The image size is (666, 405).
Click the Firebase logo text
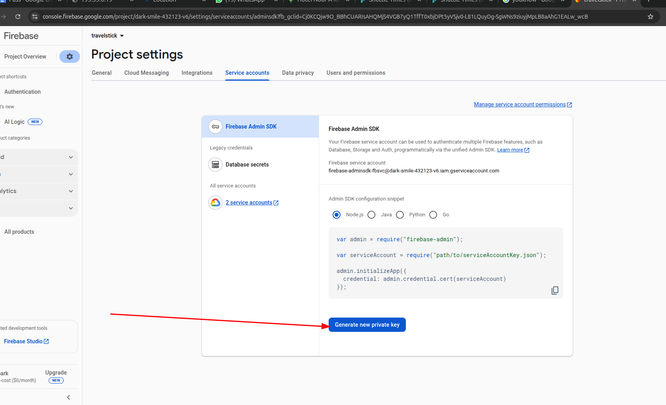[x=21, y=36]
